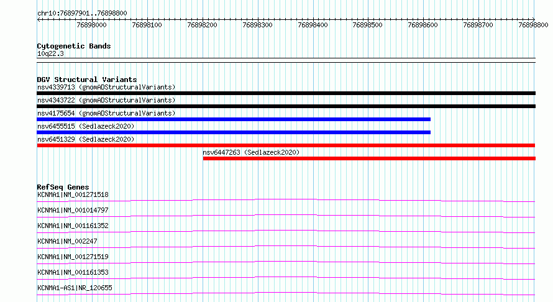Click the blue bar under nsv4175654
The height and width of the screenshot is (302, 553).
click(x=234, y=119)
